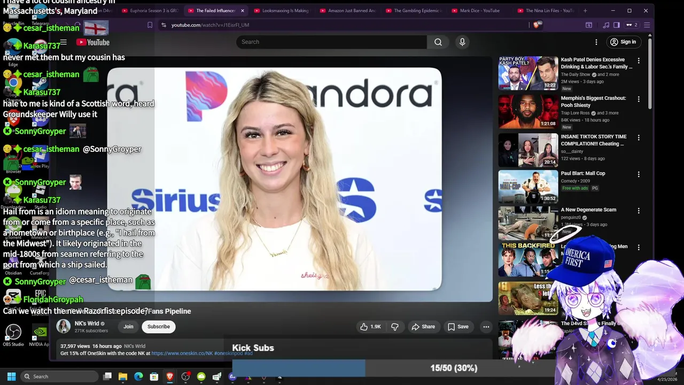Open options for A New Degenerate Scam video
This screenshot has width=684, height=385.
click(639, 211)
